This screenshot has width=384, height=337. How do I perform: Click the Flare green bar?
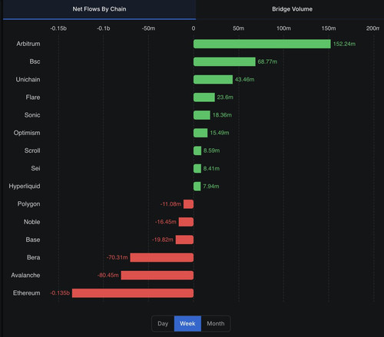204,97
